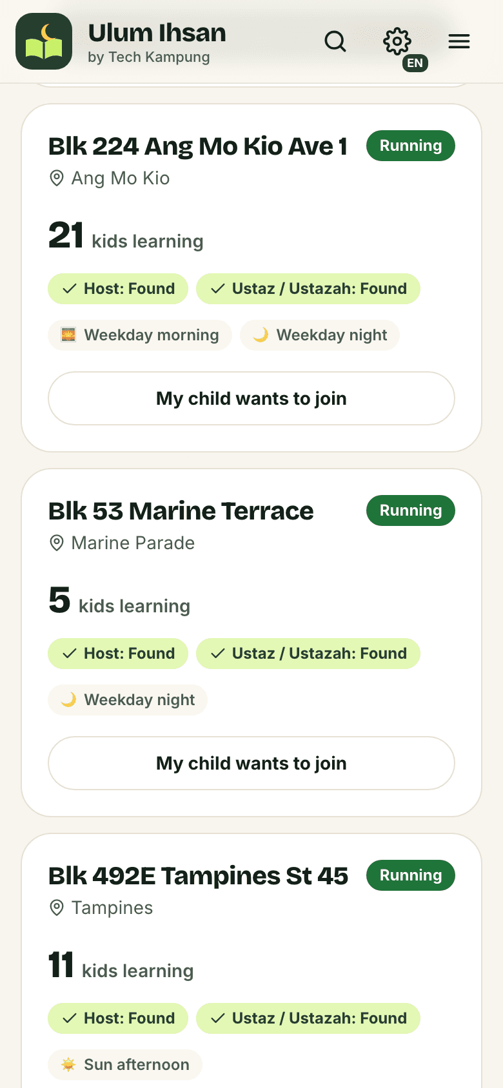Select Weekday morning chip in Ang Mo Kio card
The width and height of the screenshot is (503, 1088).
pyautogui.click(x=140, y=335)
